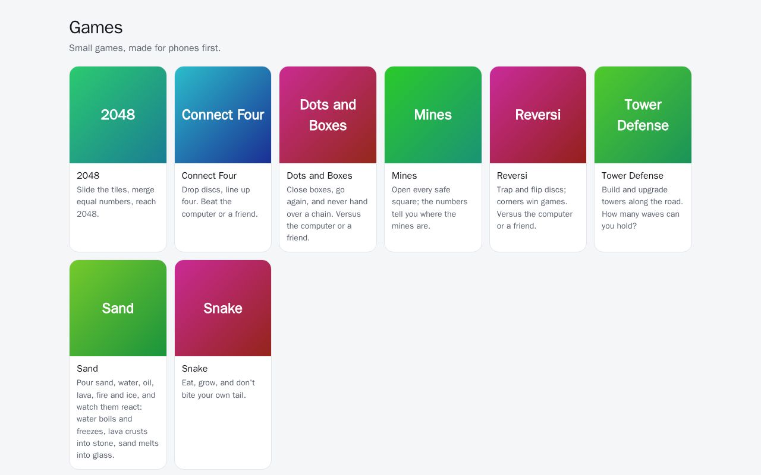Click the 2048 title below its cover
This screenshot has width=761, height=475.
88,176
